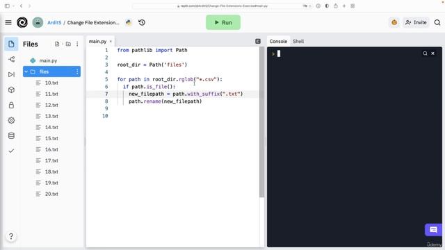Select the files folder in the tree

(x=51, y=72)
